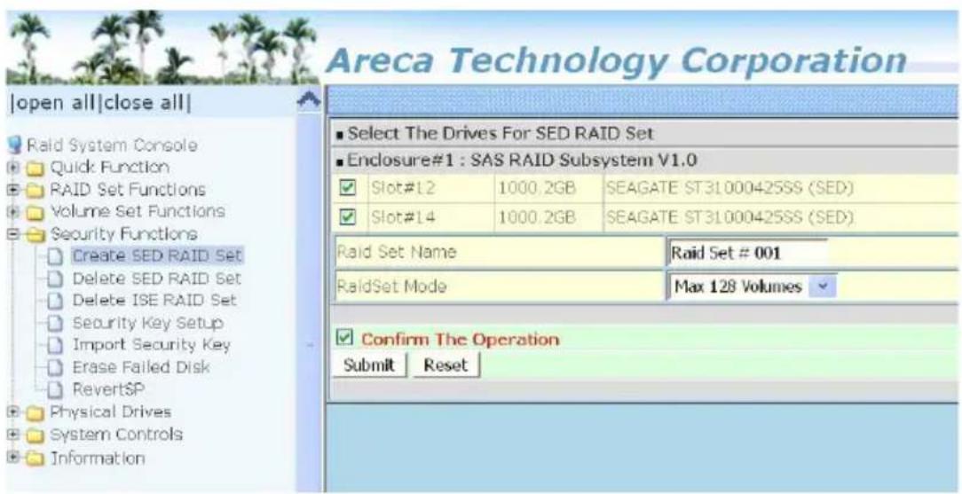This screenshot has width=962, height=494.
Task: Open Create SED RAID Set page
Action: (x=157, y=255)
